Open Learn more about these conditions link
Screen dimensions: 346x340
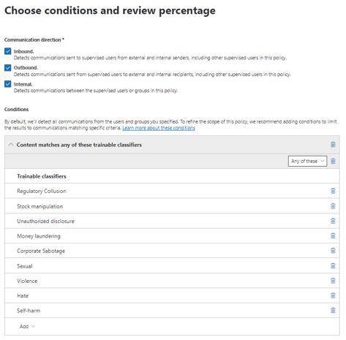[x=159, y=128]
